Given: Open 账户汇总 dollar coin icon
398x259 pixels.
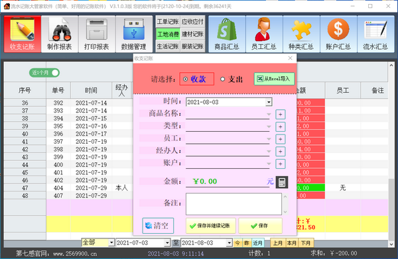Looking at the screenshot, I should pyautogui.click(x=338, y=34).
